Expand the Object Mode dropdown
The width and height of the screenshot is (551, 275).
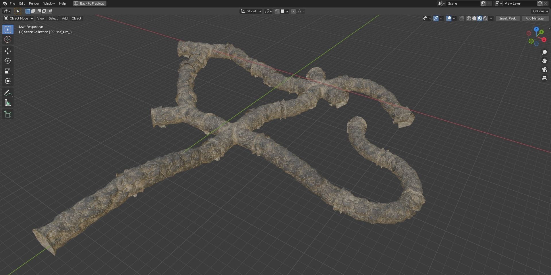point(18,18)
